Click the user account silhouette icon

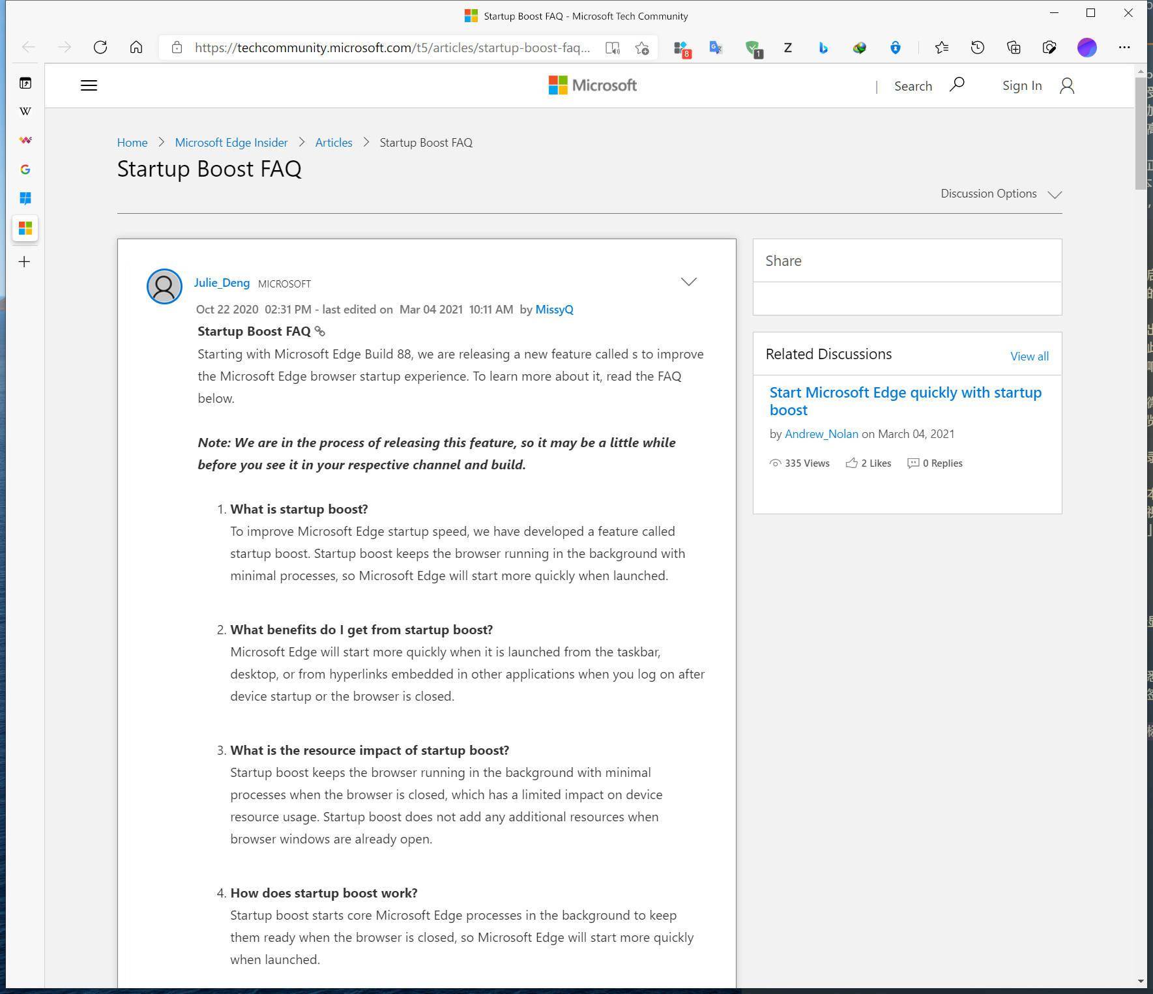(x=1066, y=85)
